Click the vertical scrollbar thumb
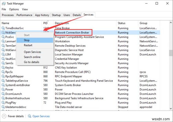The image size is (173, 122). [171, 53]
